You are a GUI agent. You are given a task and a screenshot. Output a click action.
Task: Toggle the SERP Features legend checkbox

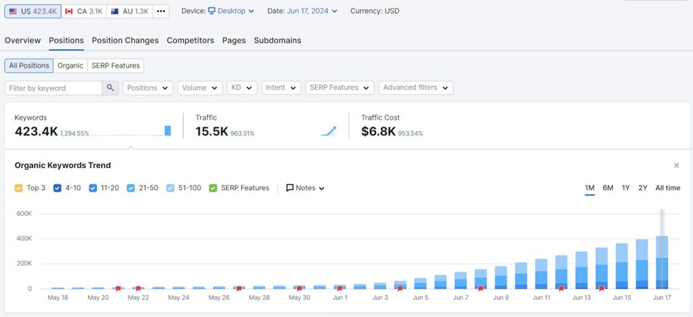click(x=213, y=188)
